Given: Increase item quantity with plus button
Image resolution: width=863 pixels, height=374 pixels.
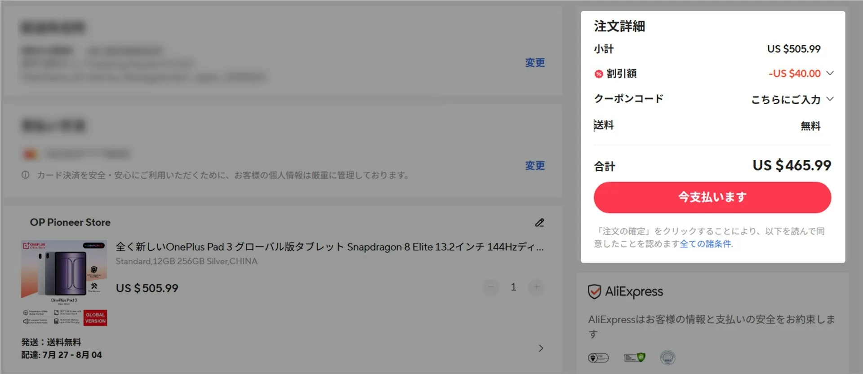Looking at the screenshot, I should (537, 287).
